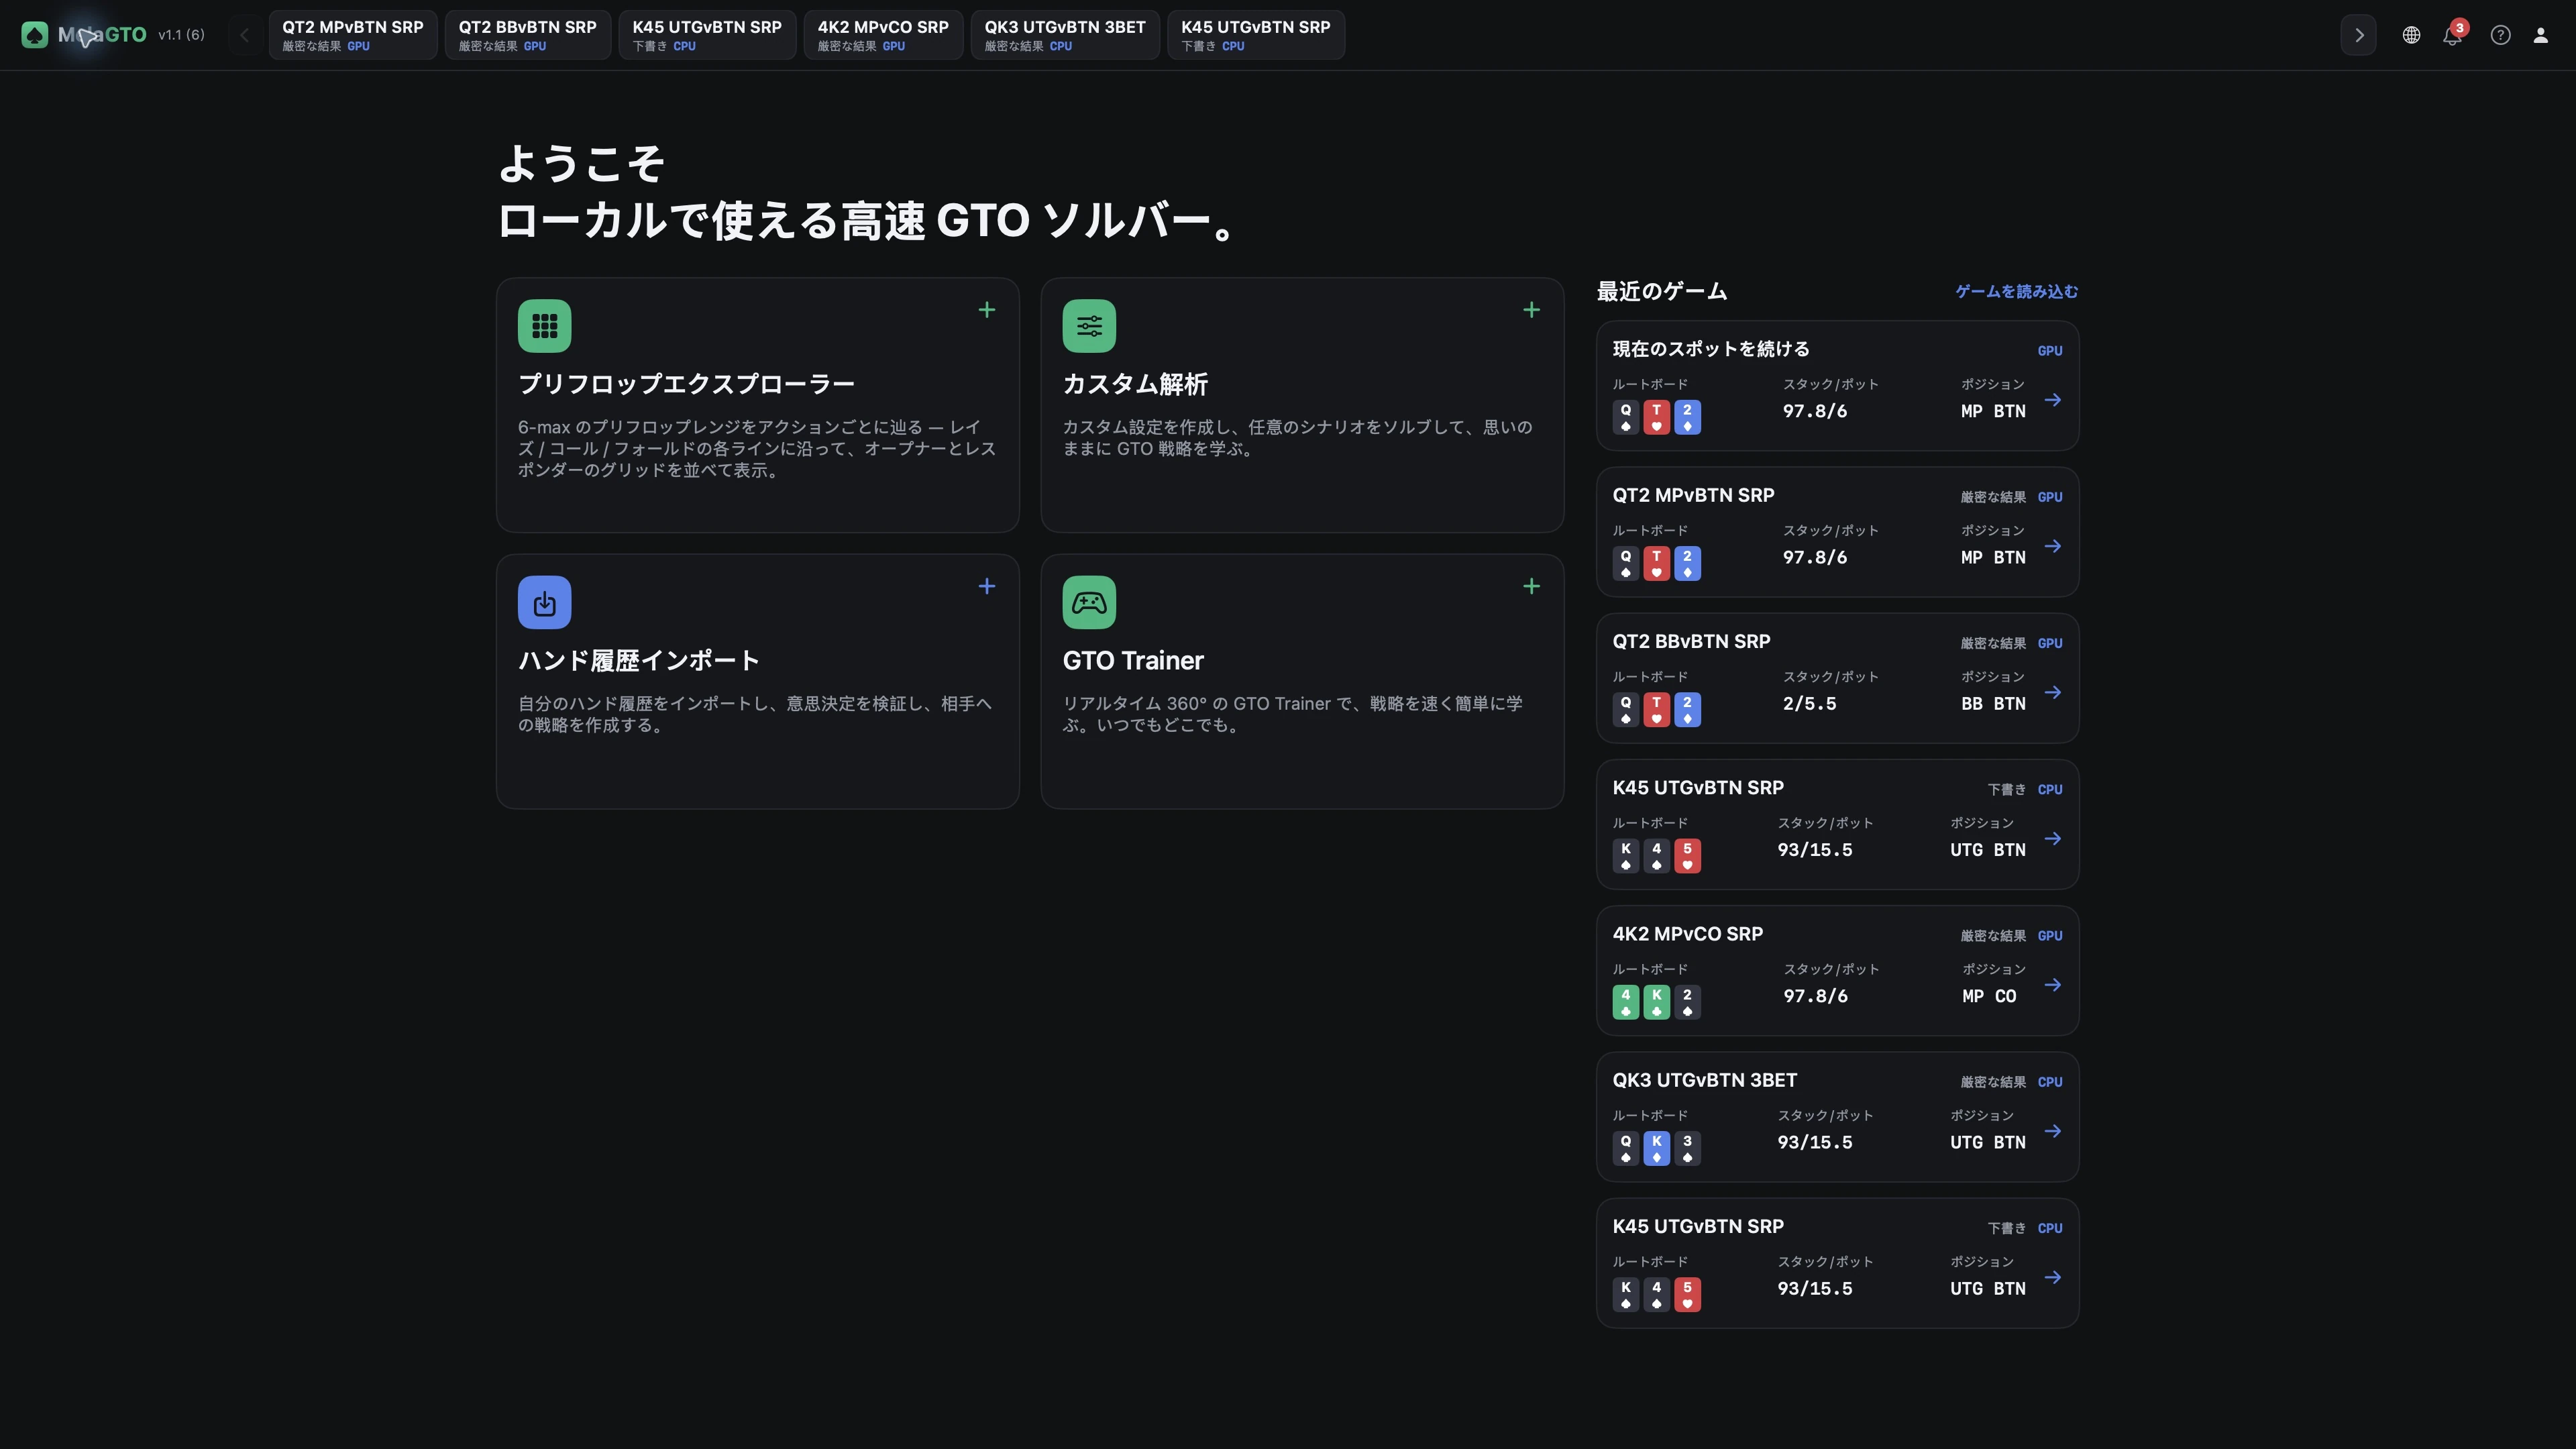Open the notifications bell icon
2576x1449 pixels.
(2452, 35)
